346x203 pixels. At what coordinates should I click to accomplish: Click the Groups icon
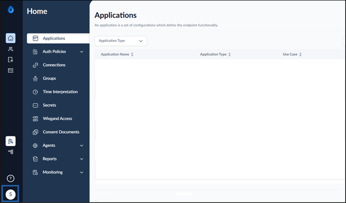35,78
